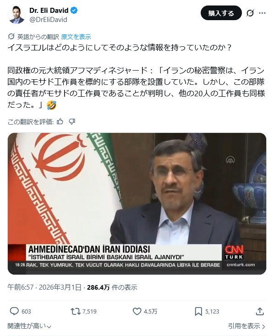Click the translation icon beside 英語からの翻訳
Image resolution: width=274 pixels, height=336 pixels.
pos(11,37)
